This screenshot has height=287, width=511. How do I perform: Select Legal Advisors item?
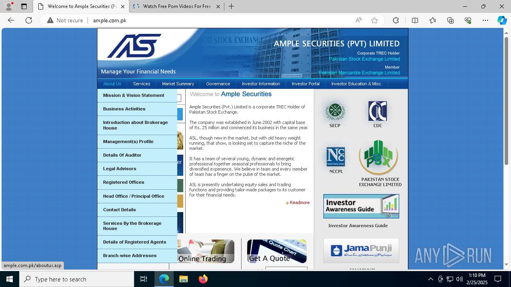137,169
